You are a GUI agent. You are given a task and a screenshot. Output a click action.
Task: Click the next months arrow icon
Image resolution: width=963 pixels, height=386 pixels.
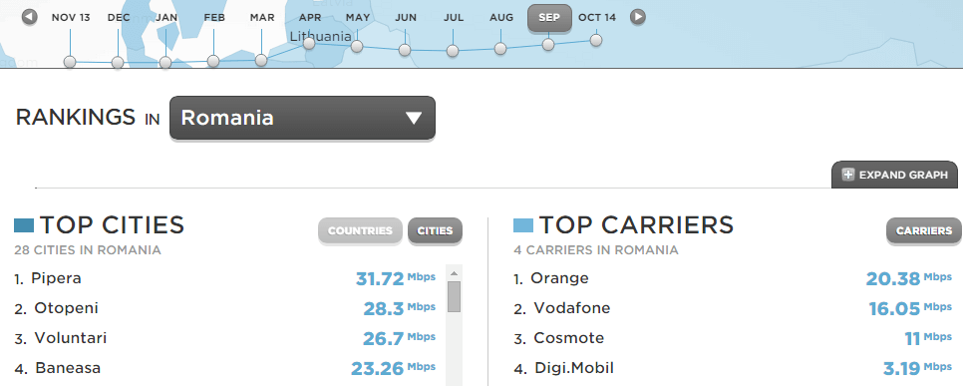coord(638,17)
